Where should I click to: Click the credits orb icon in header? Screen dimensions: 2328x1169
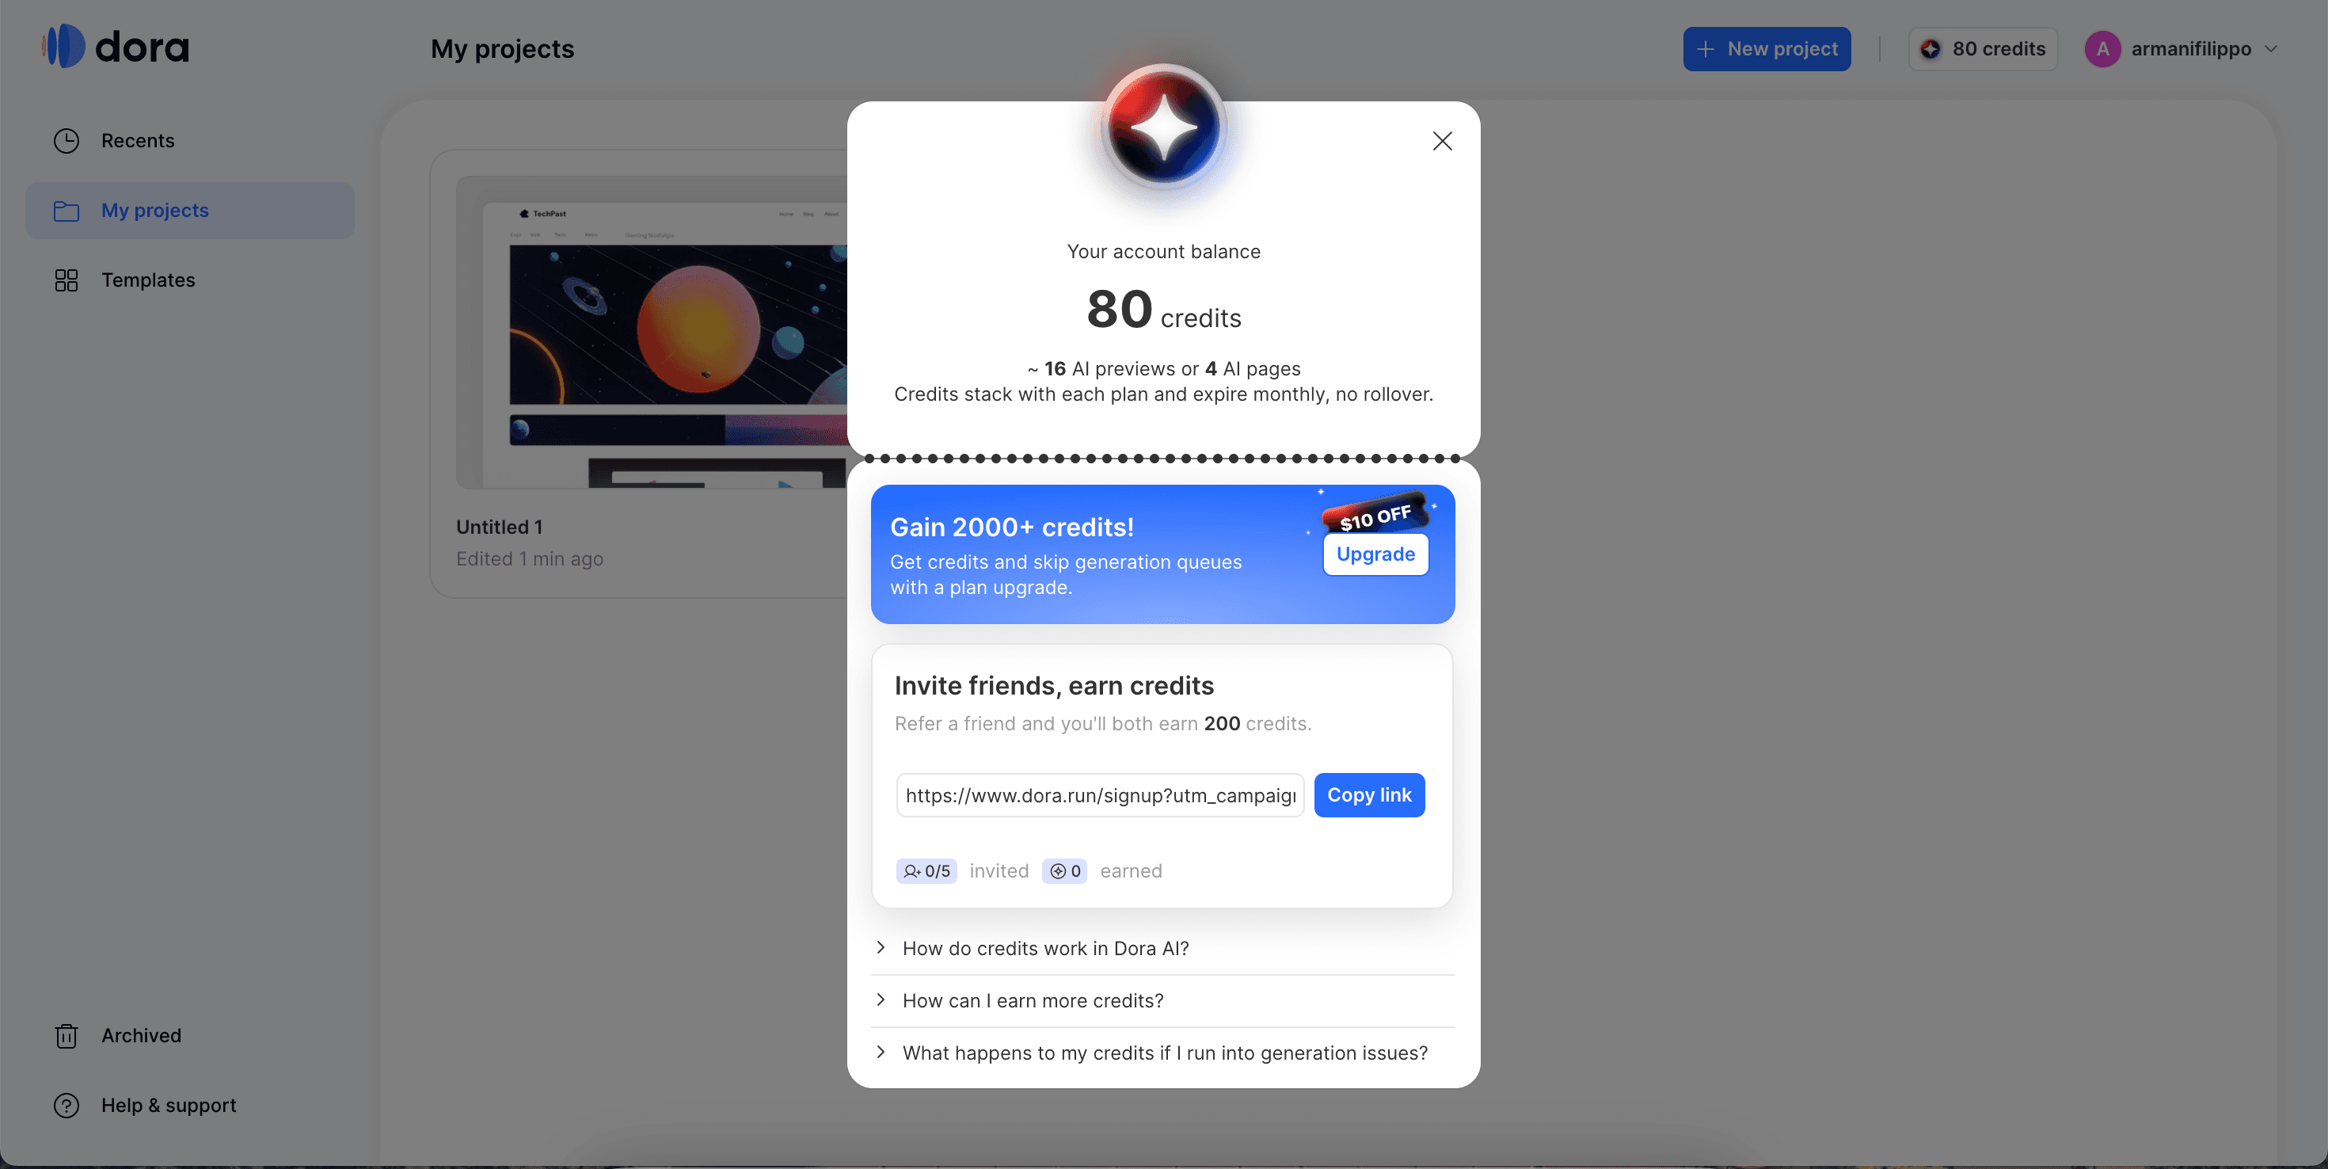point(1930,49)
